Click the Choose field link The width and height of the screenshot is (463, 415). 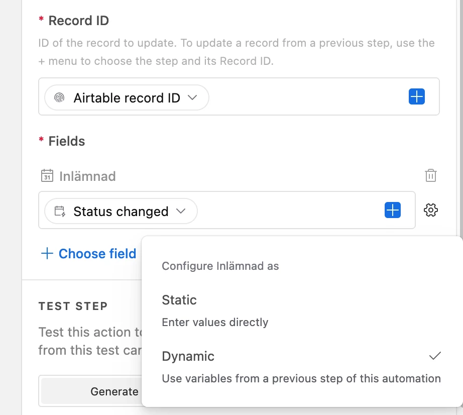[x=97, y=254]
